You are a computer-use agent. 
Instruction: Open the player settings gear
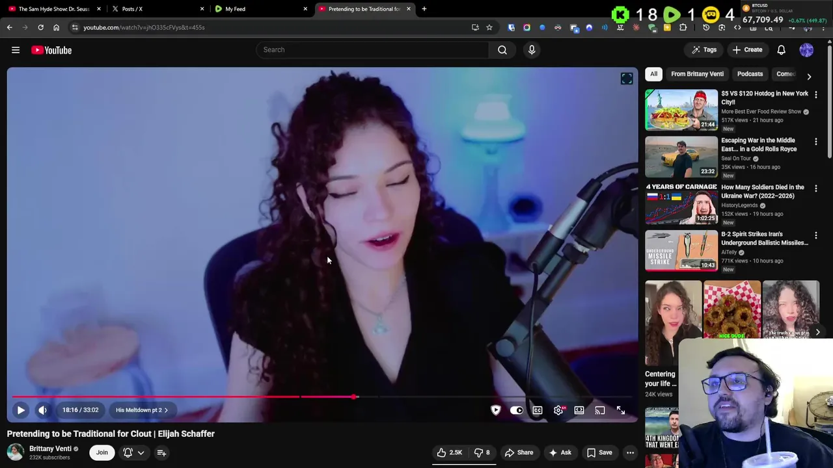(558, 410)
